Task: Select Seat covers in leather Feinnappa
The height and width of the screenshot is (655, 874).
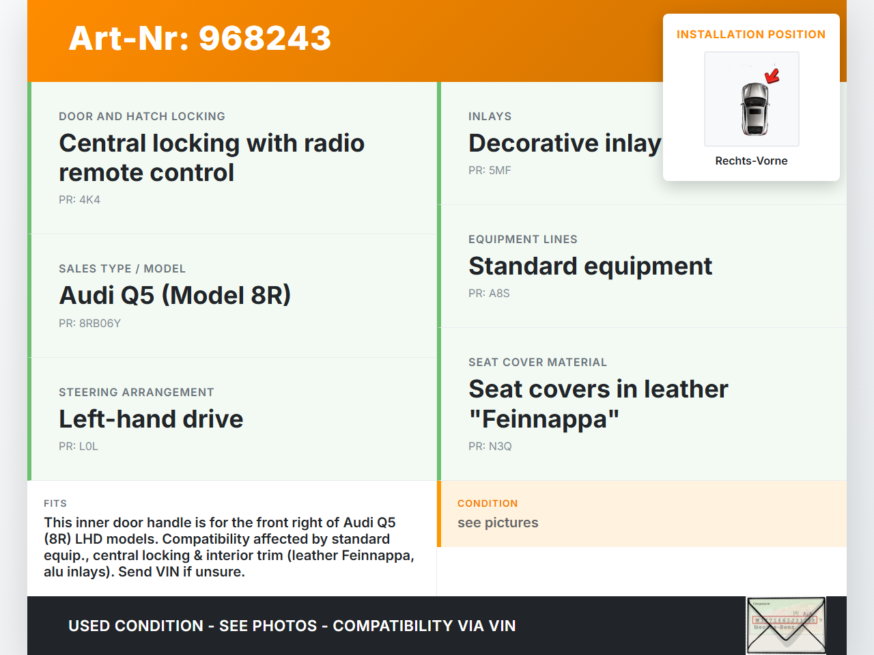Action: (x=598, y=404)
